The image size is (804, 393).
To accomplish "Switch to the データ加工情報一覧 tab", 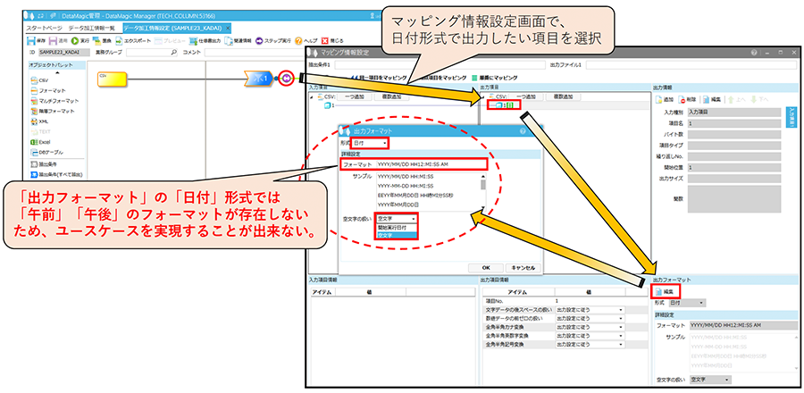I will click(x=92, y=29).
